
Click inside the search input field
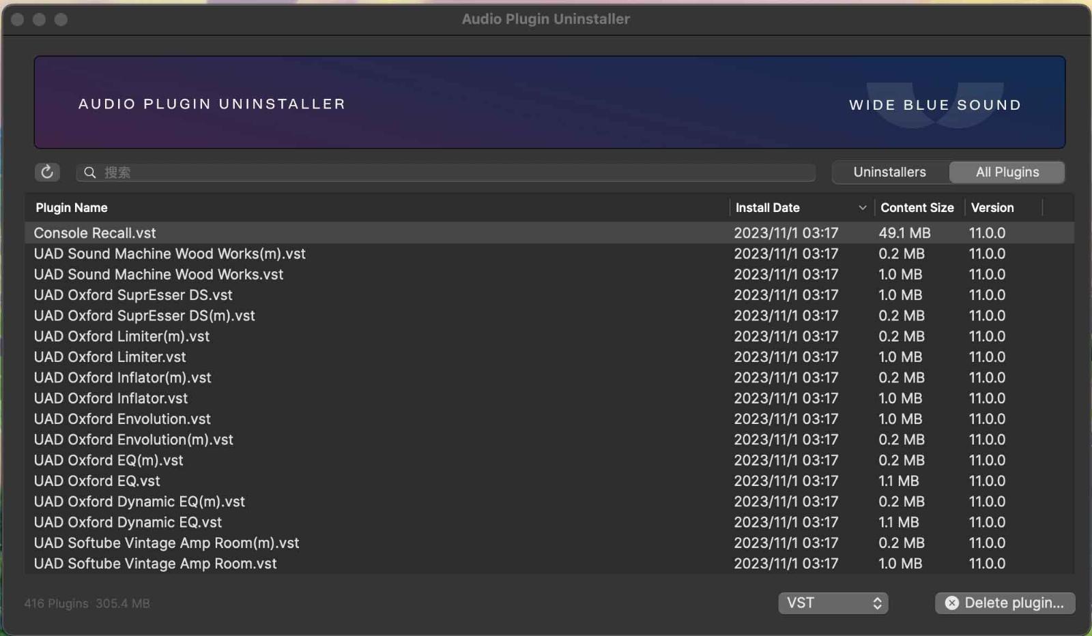click(444, 172)
